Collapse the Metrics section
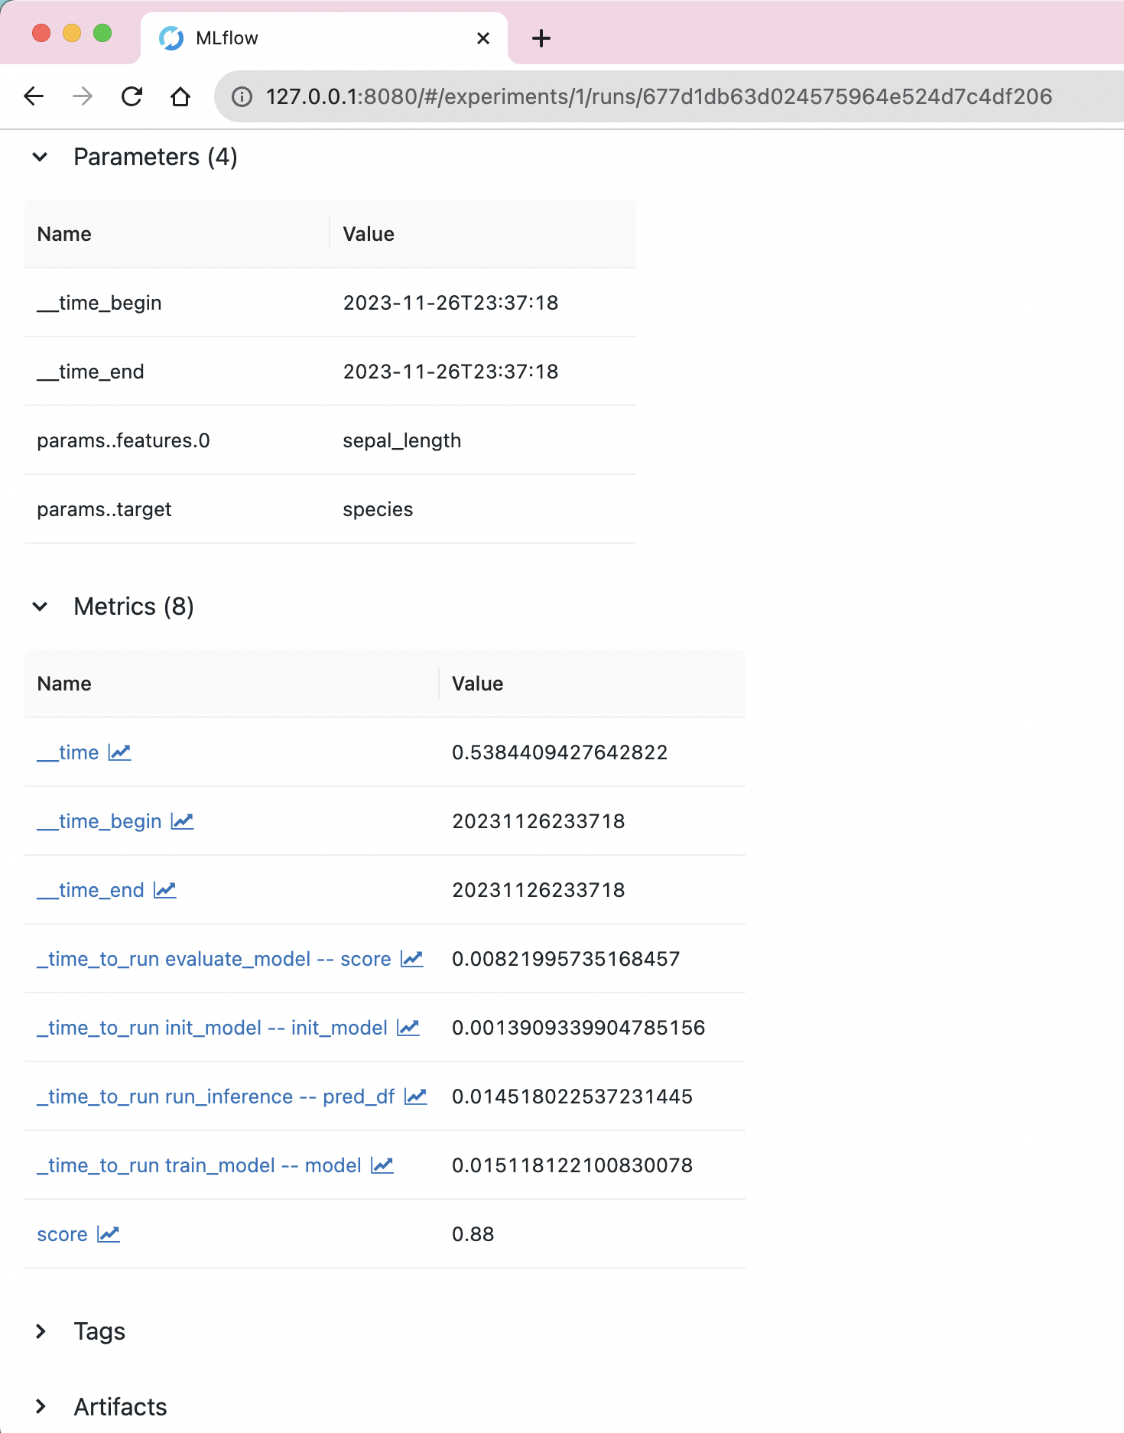This screenshot has width=1124, height=1433. click(x=41, y=606)
